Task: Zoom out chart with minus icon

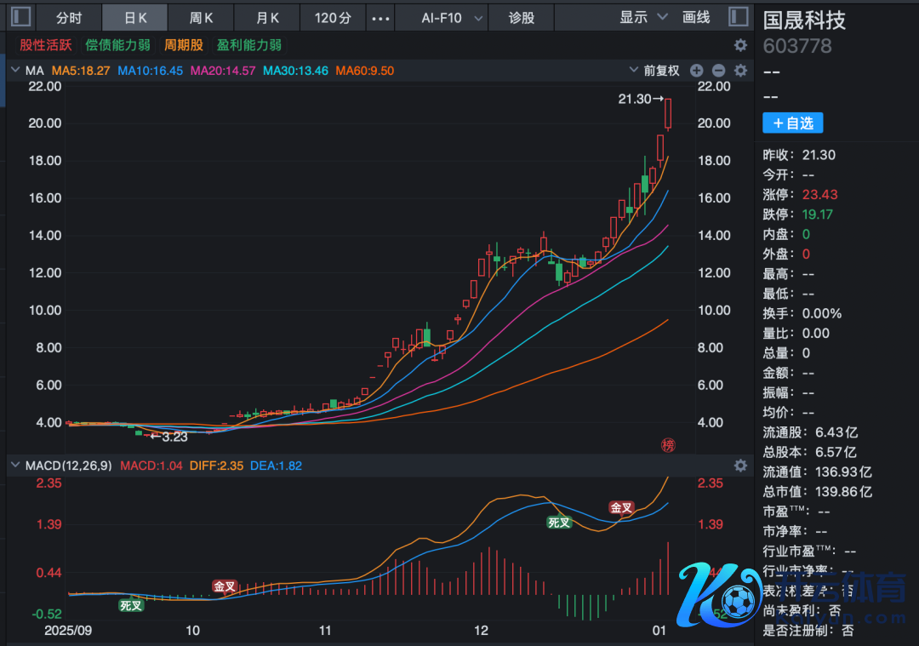Action: tap(718, 71)
